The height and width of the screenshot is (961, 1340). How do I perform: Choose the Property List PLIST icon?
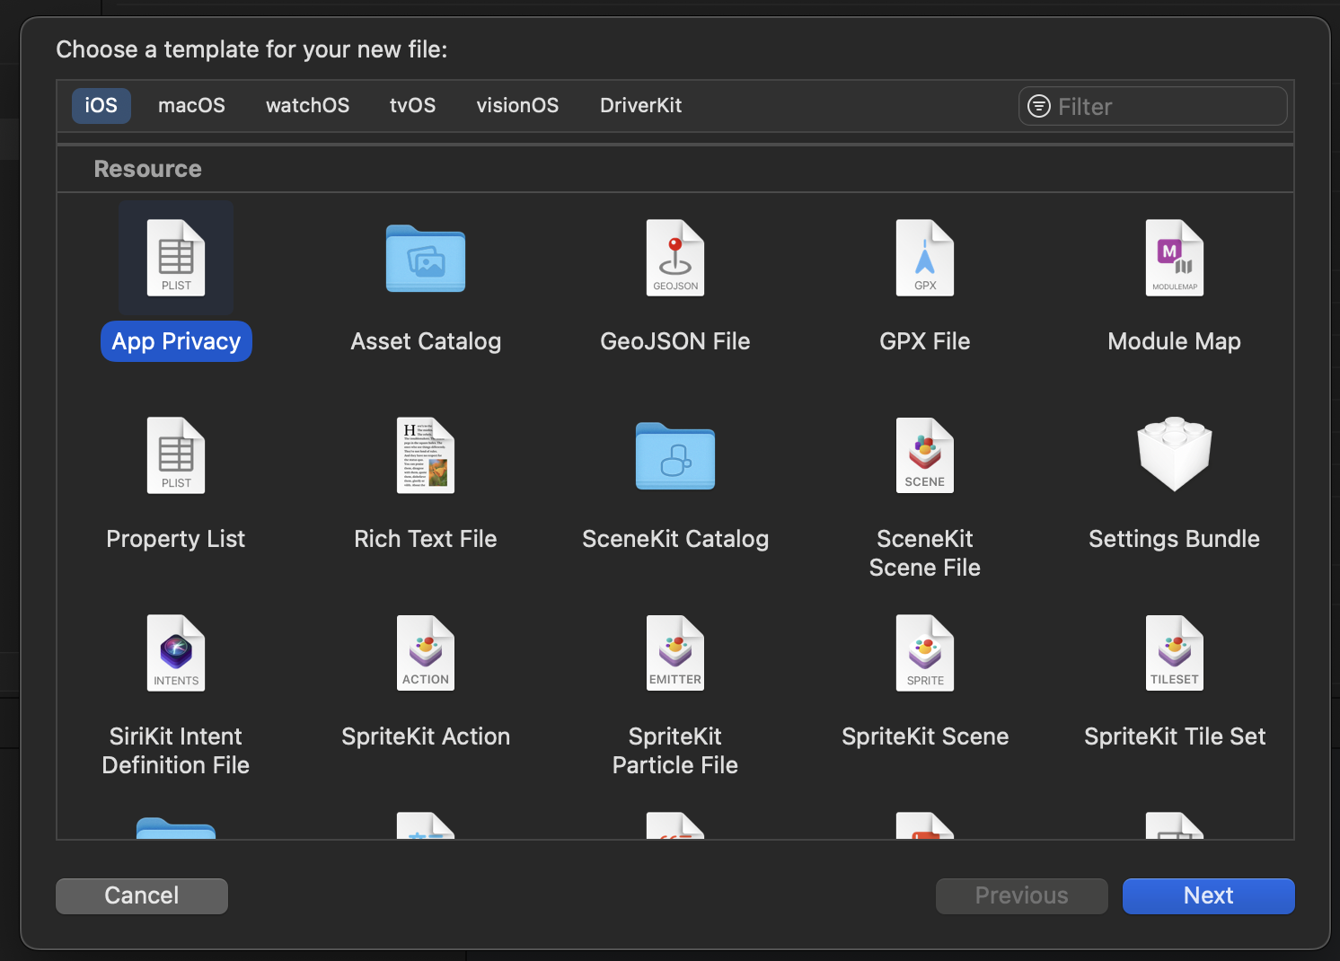pos(176,456)
